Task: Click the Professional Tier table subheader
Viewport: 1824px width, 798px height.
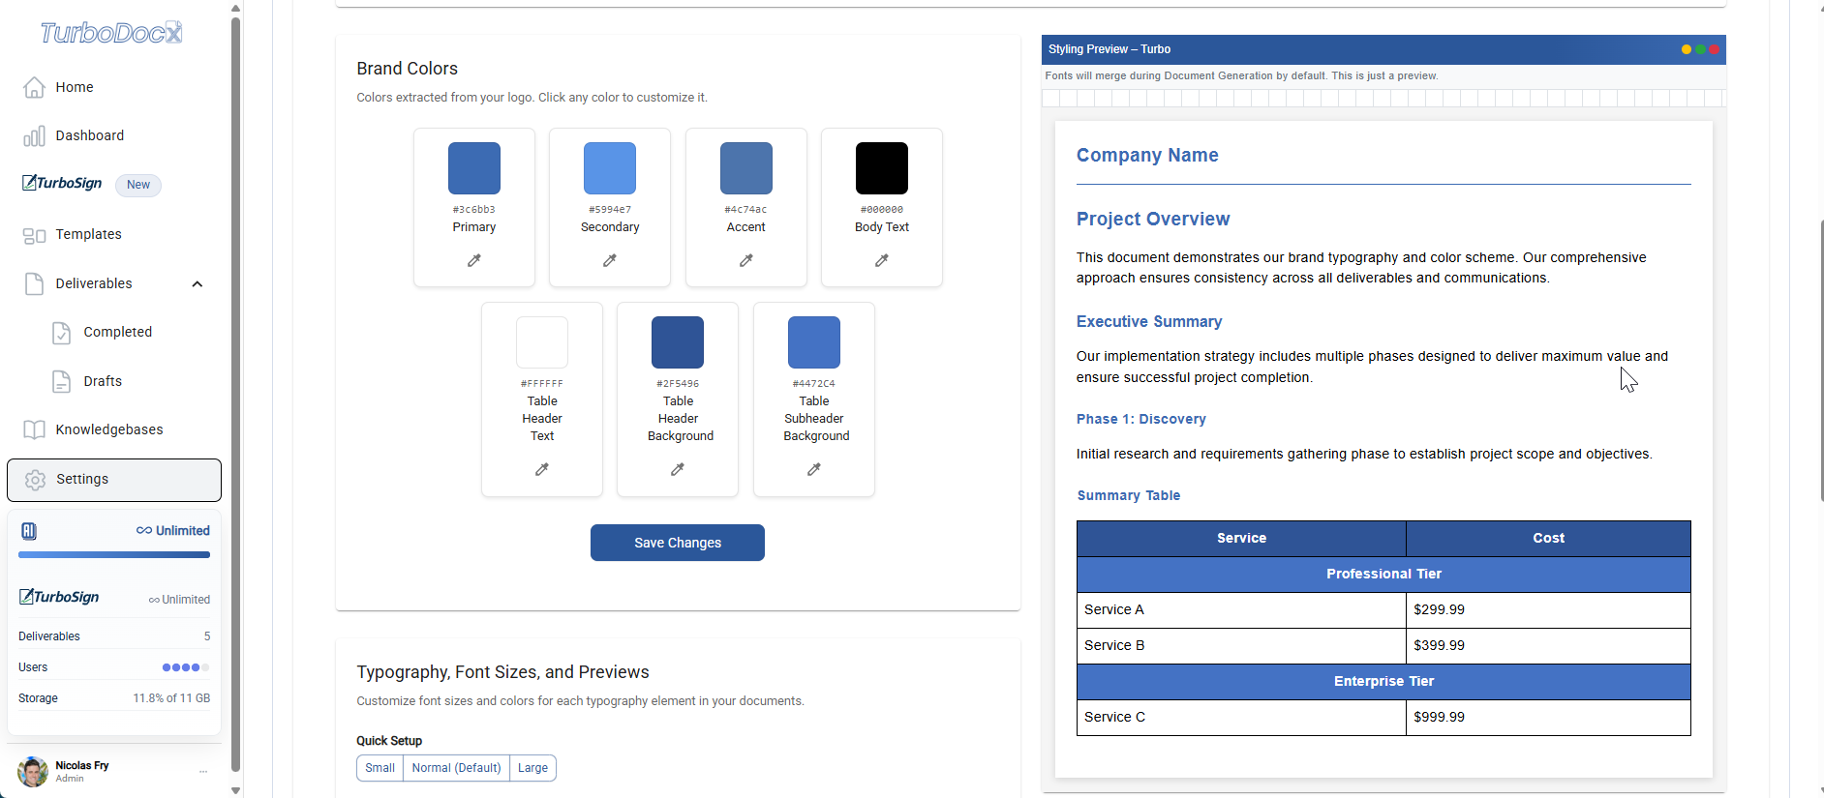Action: click(1383, 575)
